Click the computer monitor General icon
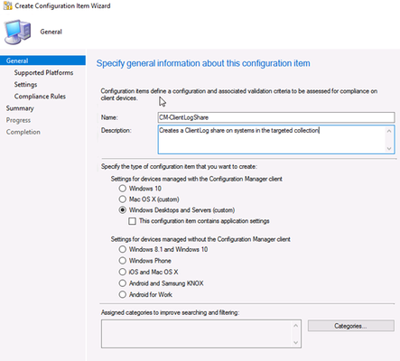400x361 pixels. point(17,32)
